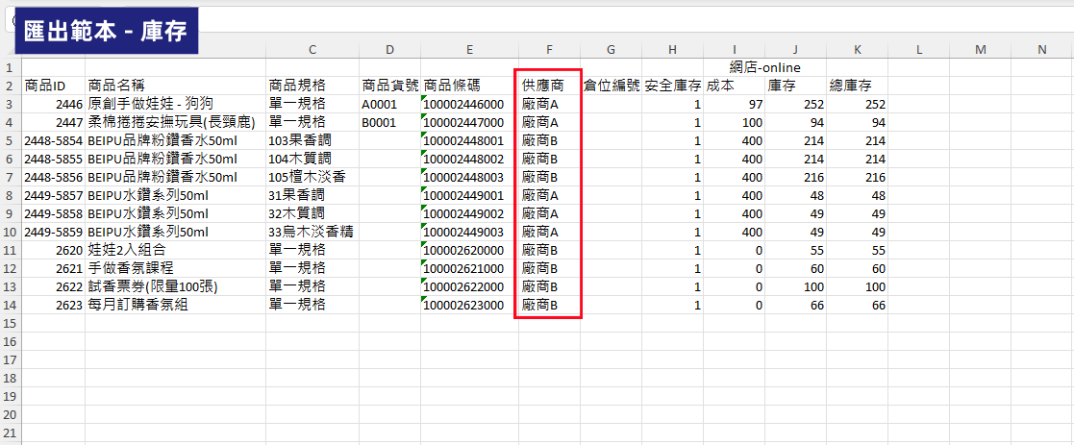Click the 網店-online merged cell

click(764, 68)
